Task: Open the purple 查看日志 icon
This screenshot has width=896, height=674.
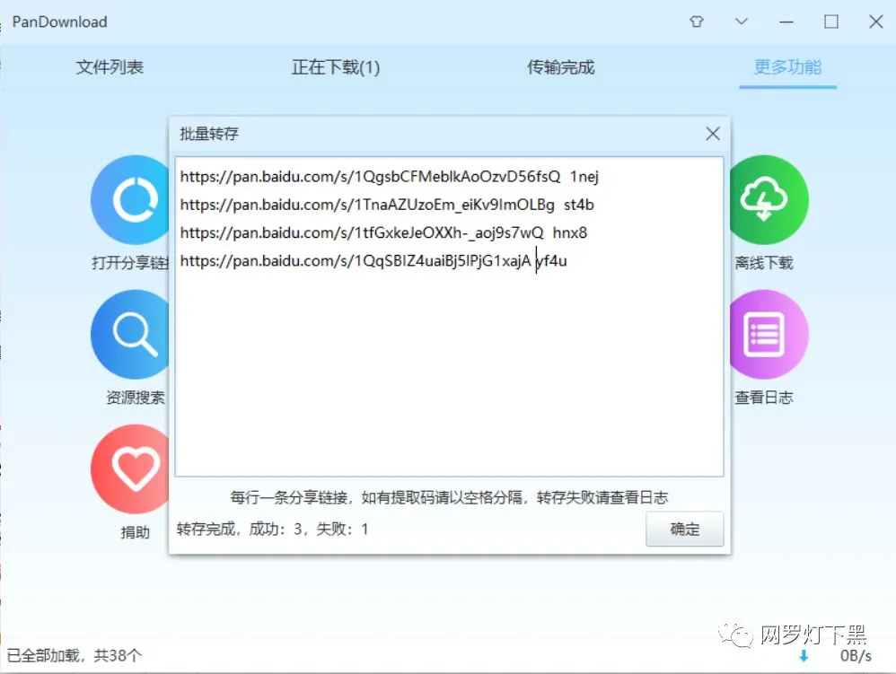Action: pos(769,334)
